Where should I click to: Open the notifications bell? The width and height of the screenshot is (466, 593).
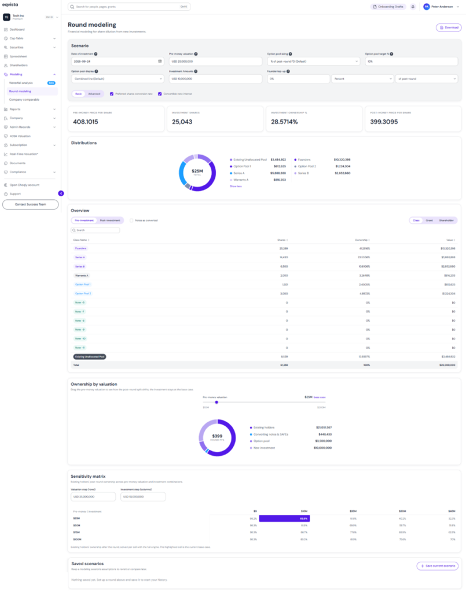point(413,7)
